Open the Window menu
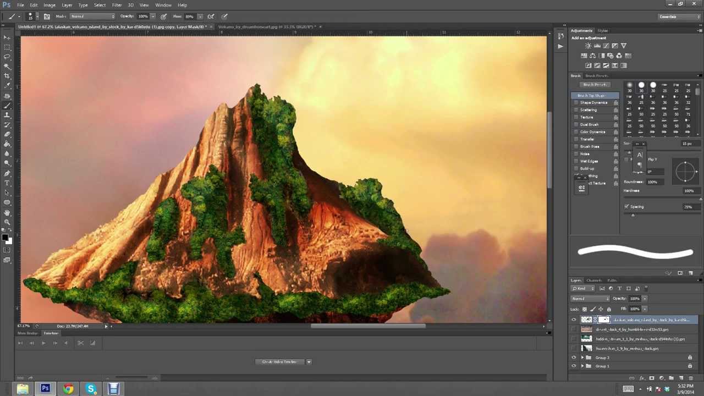 coord(163,5)
